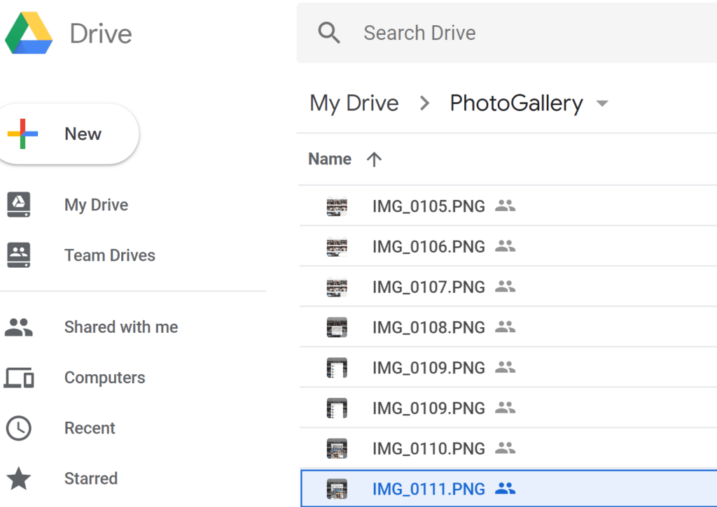Click shared icon next to IMG_0105.PNG
This screenshot has width=717, height=507.
point(506,206)
